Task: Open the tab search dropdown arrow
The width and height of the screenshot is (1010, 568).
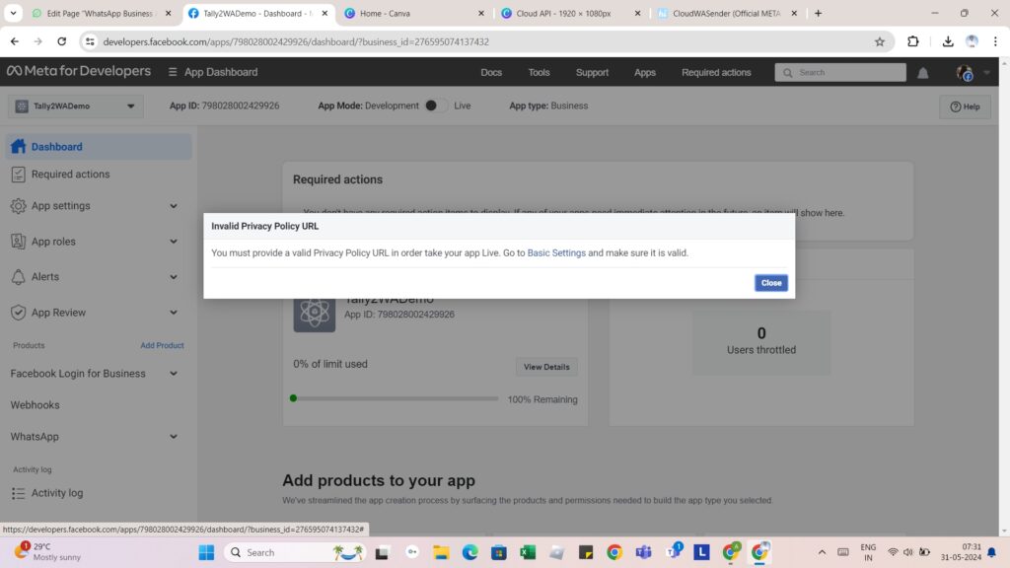Action: [x=13, y=13]
